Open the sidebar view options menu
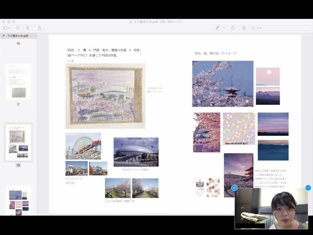This screenshot has width=313, height=235. (7, 28)
